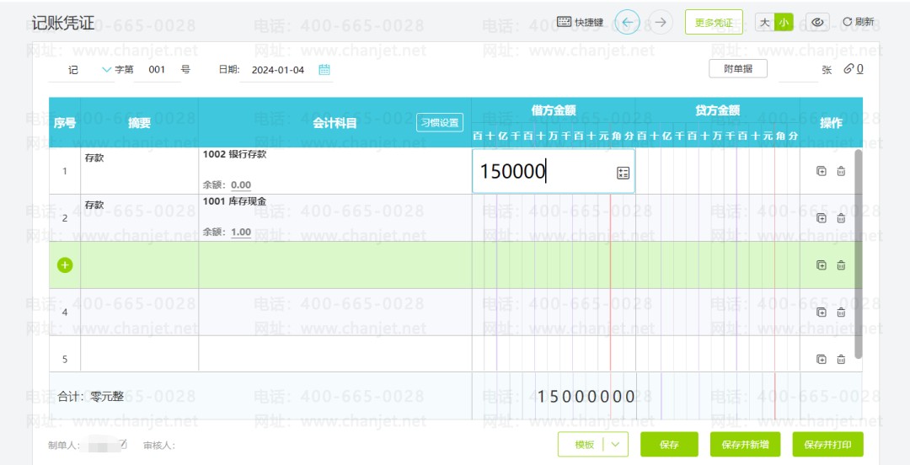This screenshot has height=465, width=910.
Task: Go to next voucher with right arrow
Action: pyautogui.click(x=661, y=22)
